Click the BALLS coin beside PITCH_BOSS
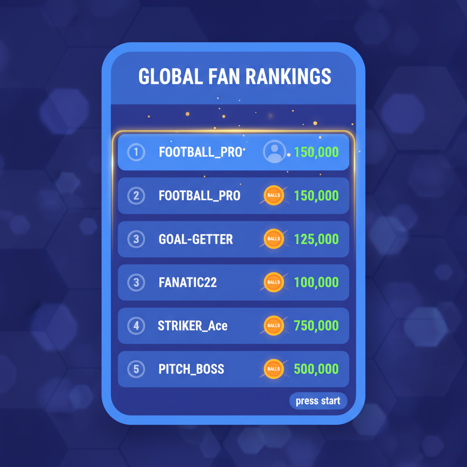This screenshot has height=467, width=467. [274, 369]
